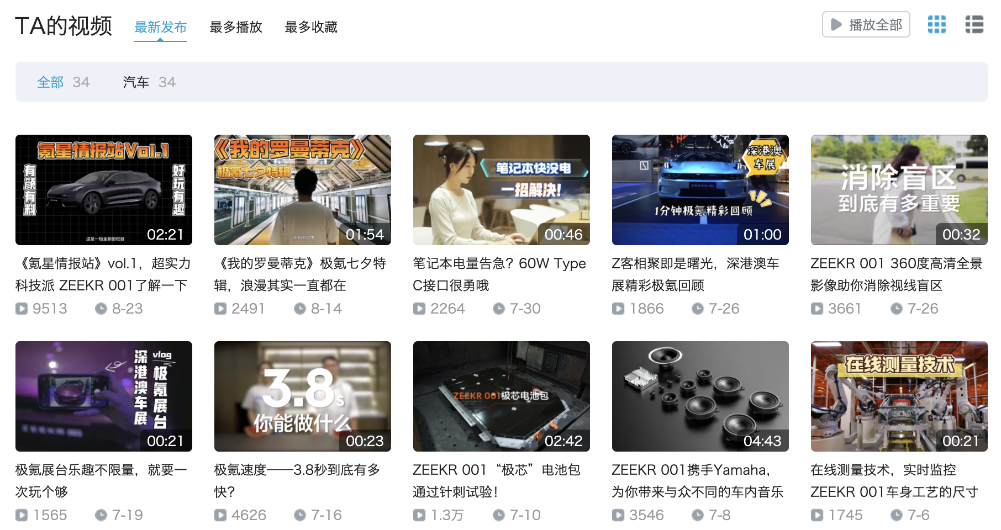Click the TA的视频 section heading

click(x=64, y=26)
